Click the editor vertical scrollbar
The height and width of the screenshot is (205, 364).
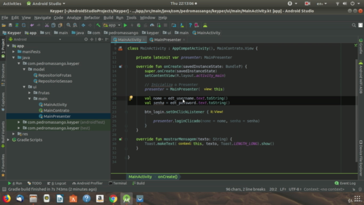[x=357, y=110]
